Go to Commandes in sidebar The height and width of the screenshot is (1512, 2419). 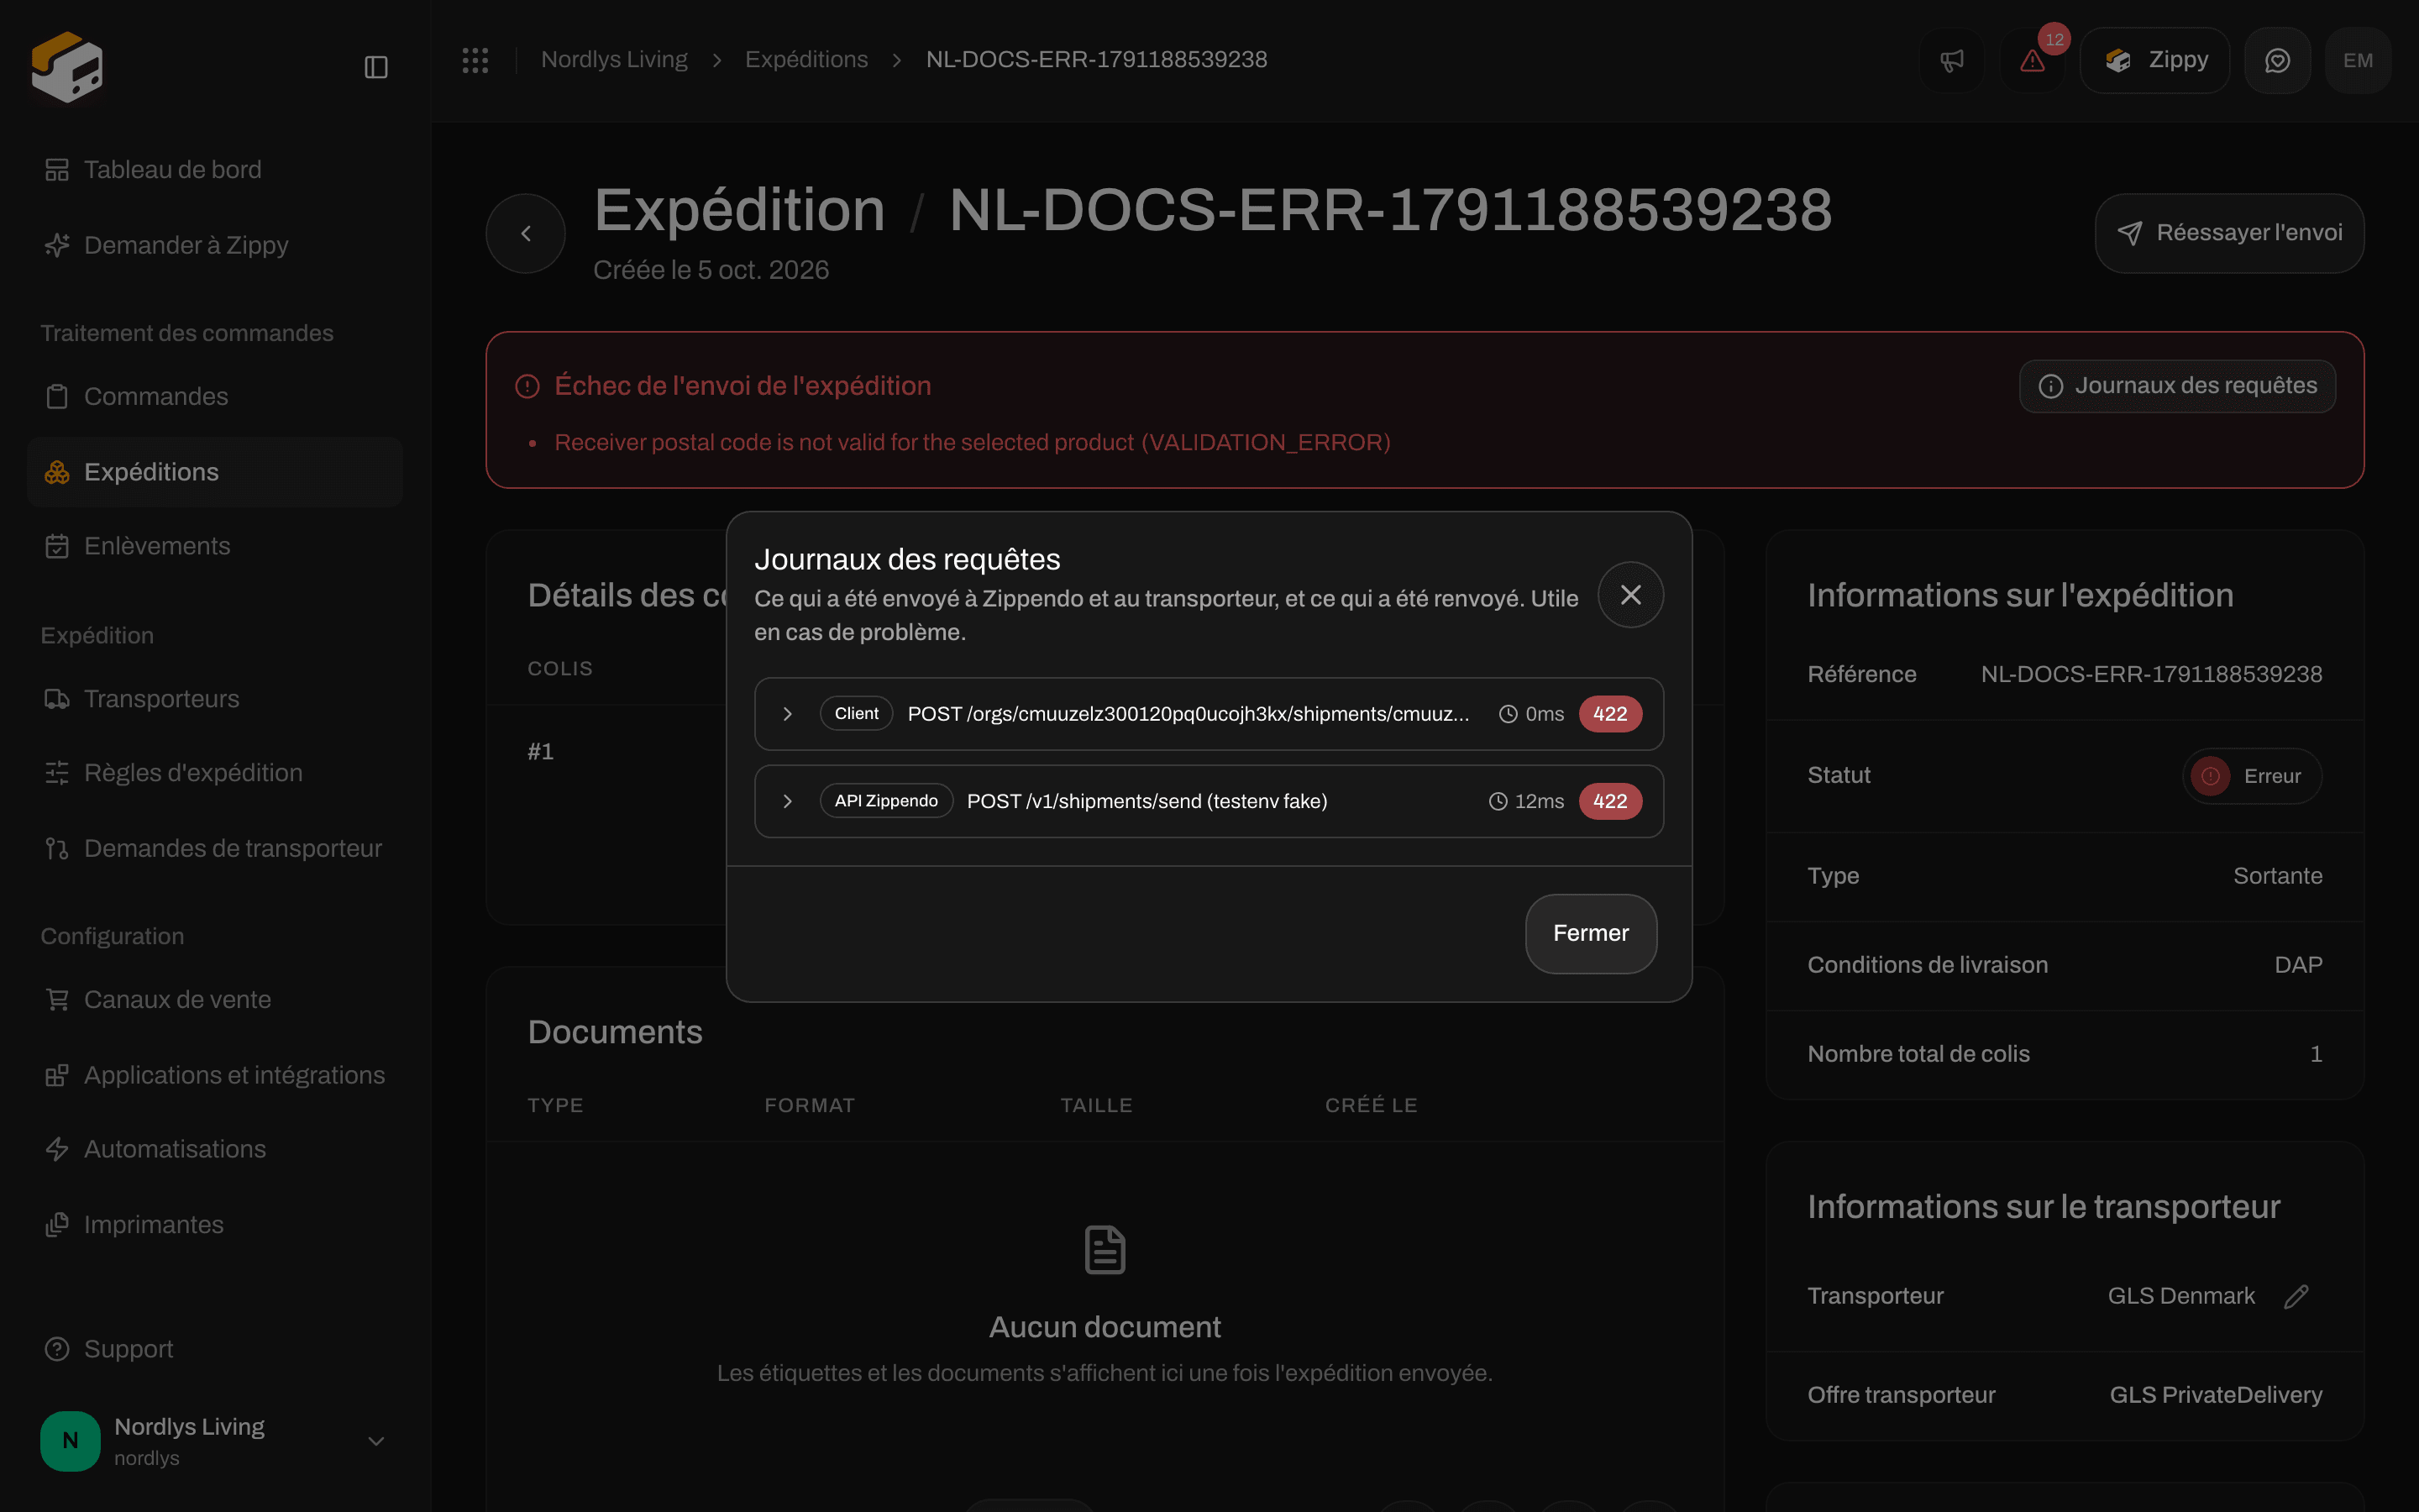coord(214,397)
